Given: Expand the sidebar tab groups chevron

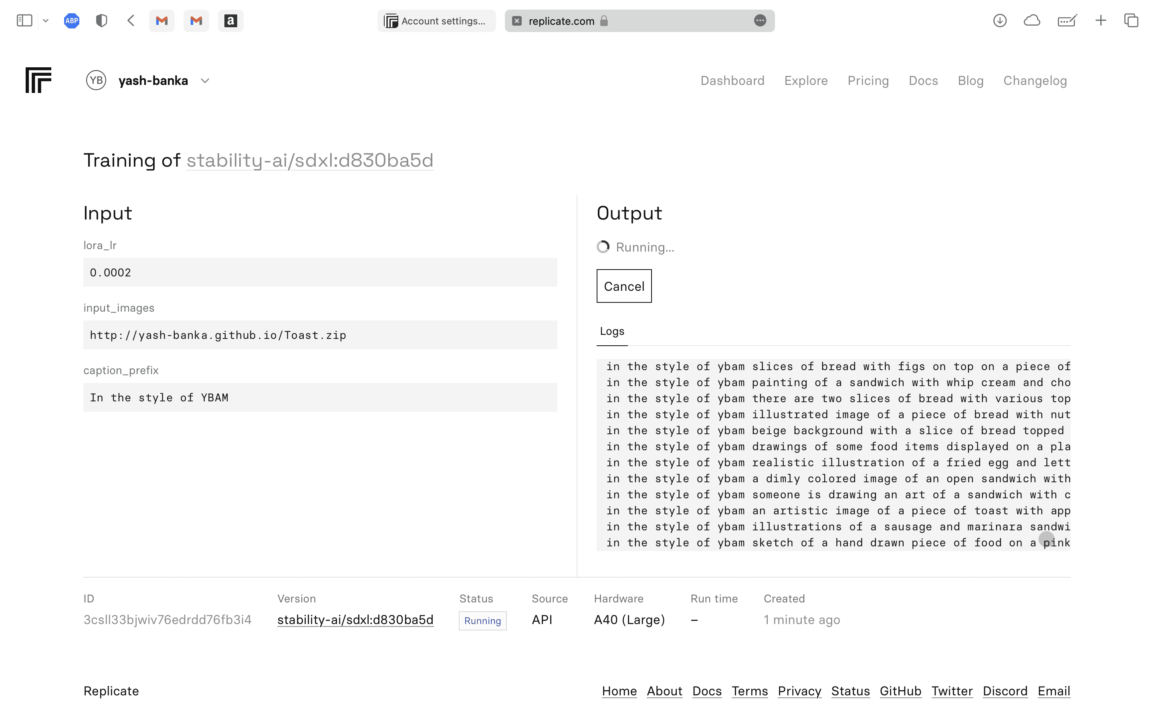Looking at the screenshot, I should pyautogui.click(x=46, y=20).
